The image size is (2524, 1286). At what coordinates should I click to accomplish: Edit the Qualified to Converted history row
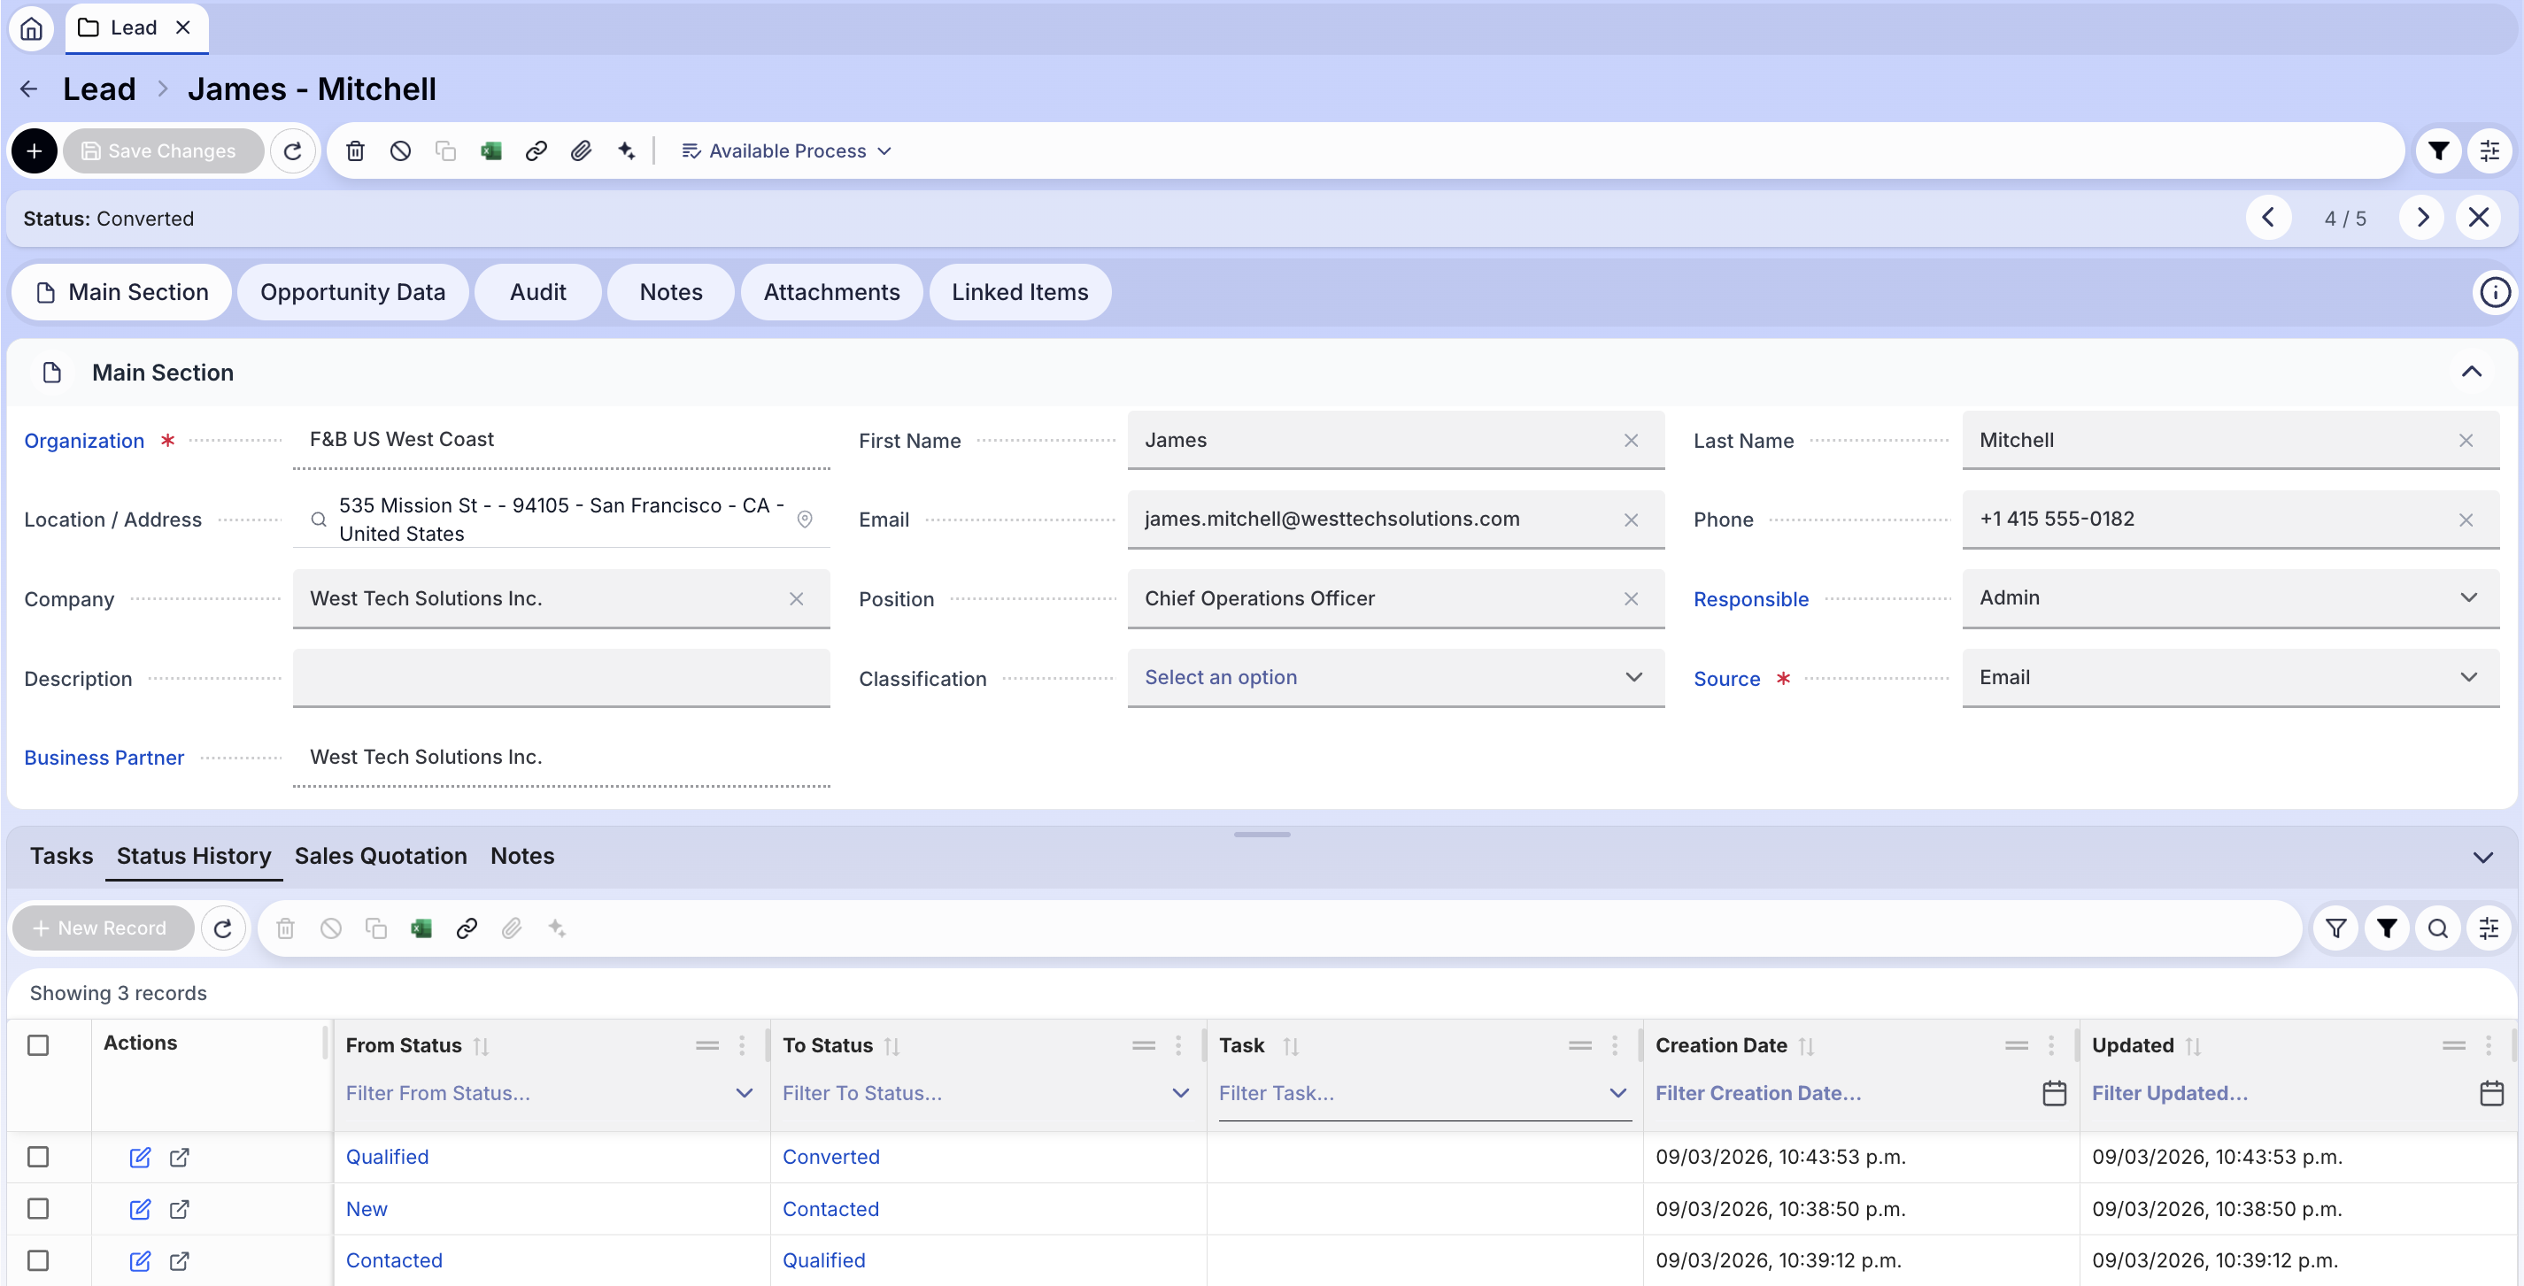(x=140, y=1157)
